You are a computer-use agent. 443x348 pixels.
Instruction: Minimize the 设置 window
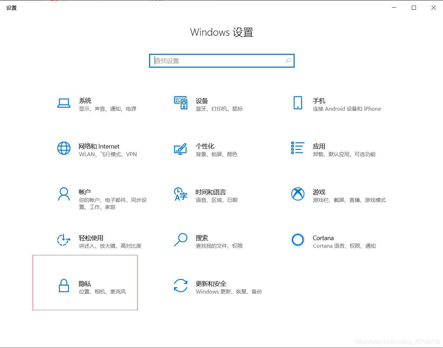394,8
